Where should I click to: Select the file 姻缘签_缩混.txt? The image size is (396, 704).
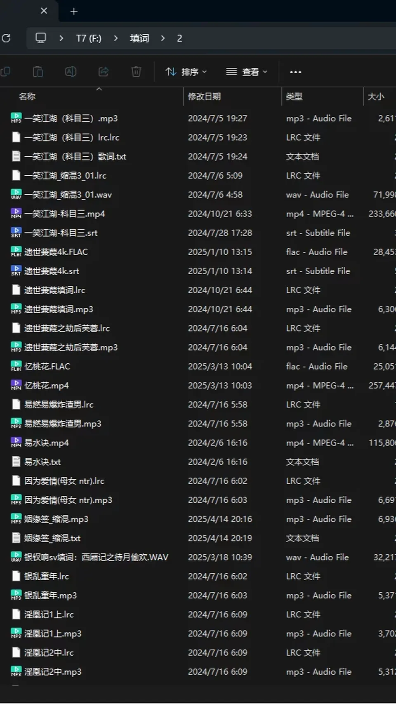pyautogui.click(x=52, y=538)
